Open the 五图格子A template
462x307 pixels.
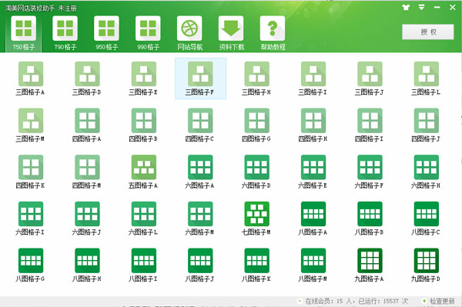click(x=144, y=167)
